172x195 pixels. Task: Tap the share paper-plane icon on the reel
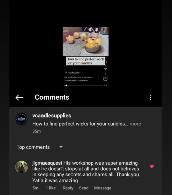pos(105,69)
